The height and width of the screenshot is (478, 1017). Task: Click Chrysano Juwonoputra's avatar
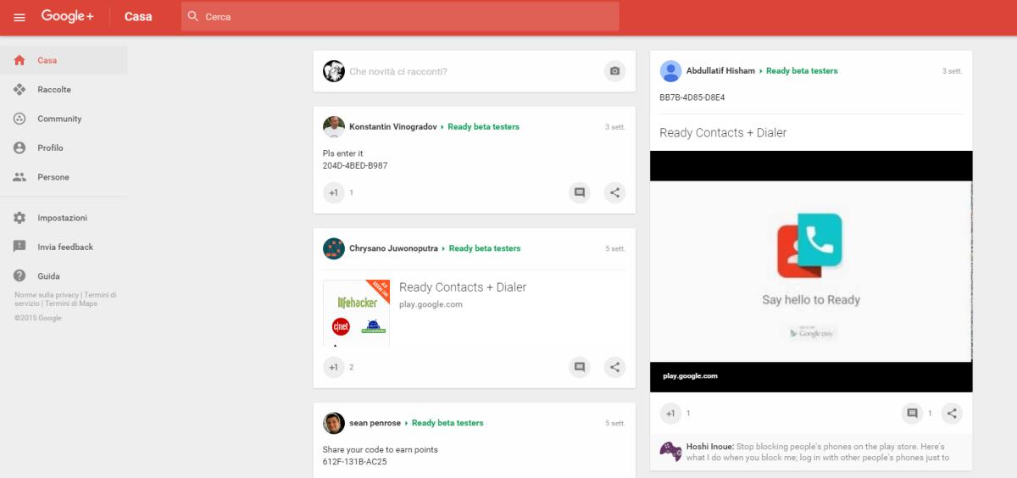pyautogui.click(x=334, y=248)
